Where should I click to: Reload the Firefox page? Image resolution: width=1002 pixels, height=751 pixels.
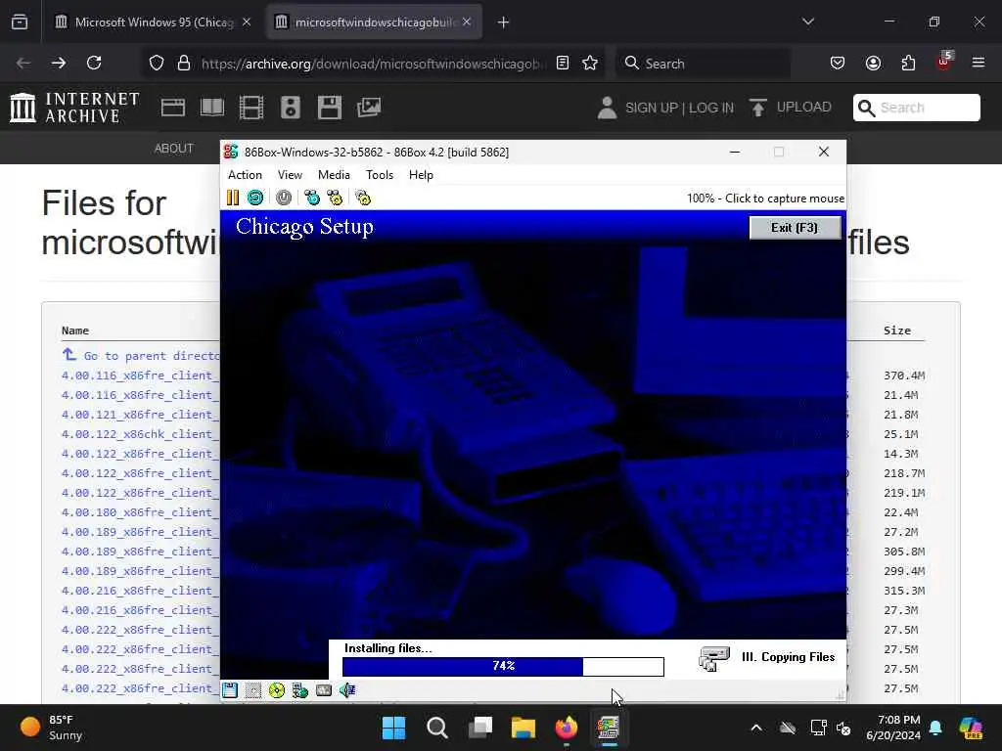click(94, 63)
